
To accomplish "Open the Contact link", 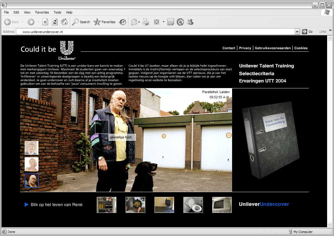I will (x=229, y=48).
